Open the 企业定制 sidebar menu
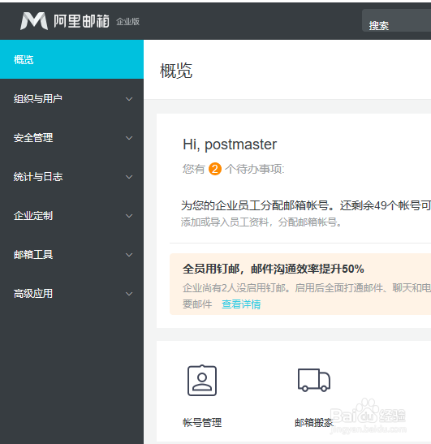Viewport: 431px width, 444px height. pyautogui.click(x=71, y=216)
